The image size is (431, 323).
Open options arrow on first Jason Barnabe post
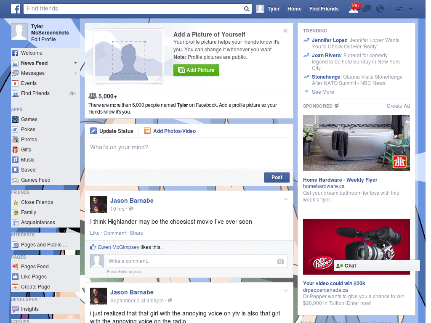(x=286, y=199)
